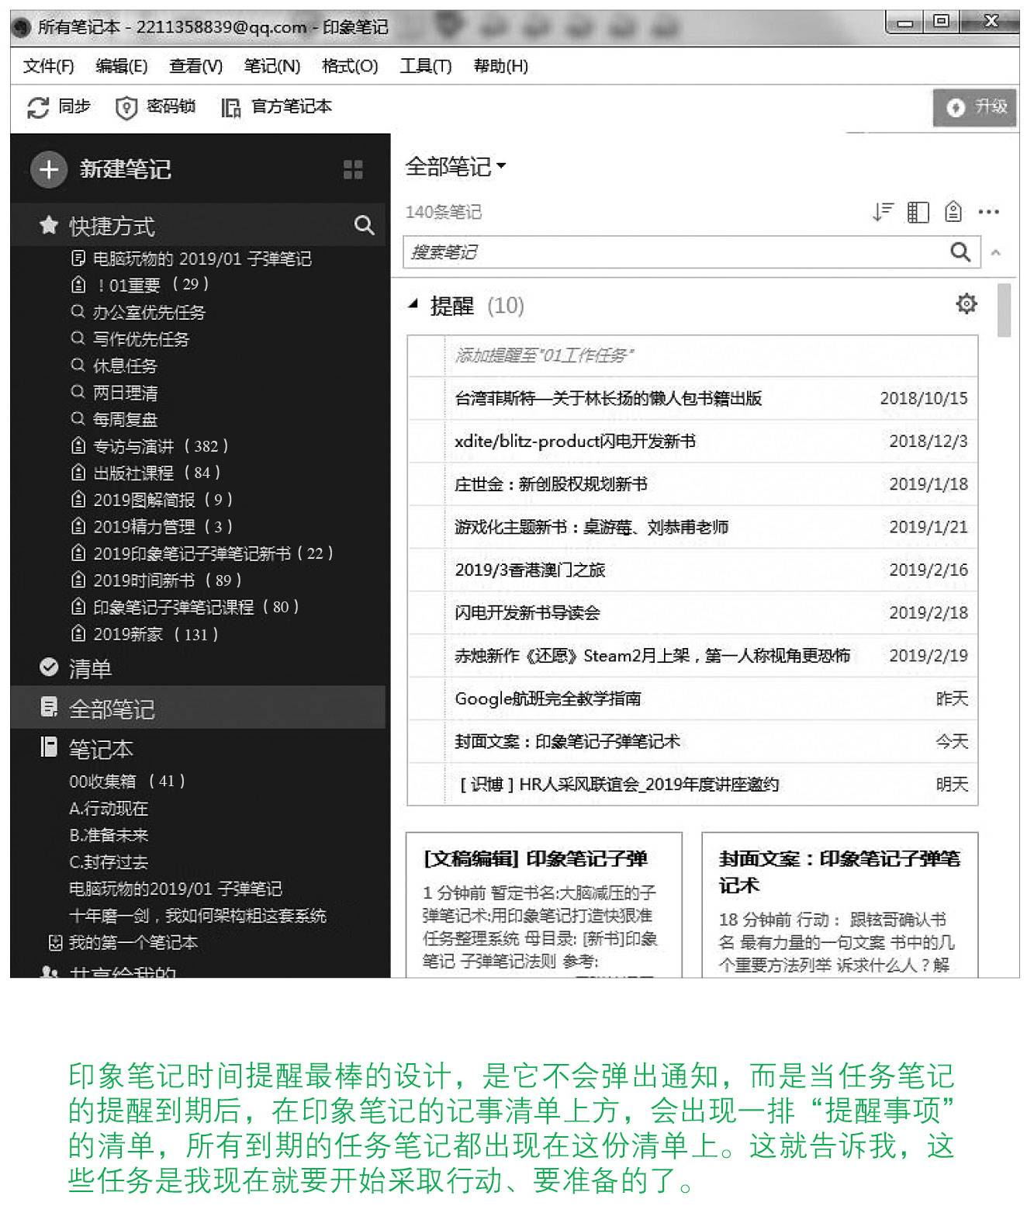
Task: Open the 编辑(E) menu
Action: (121, 67)
